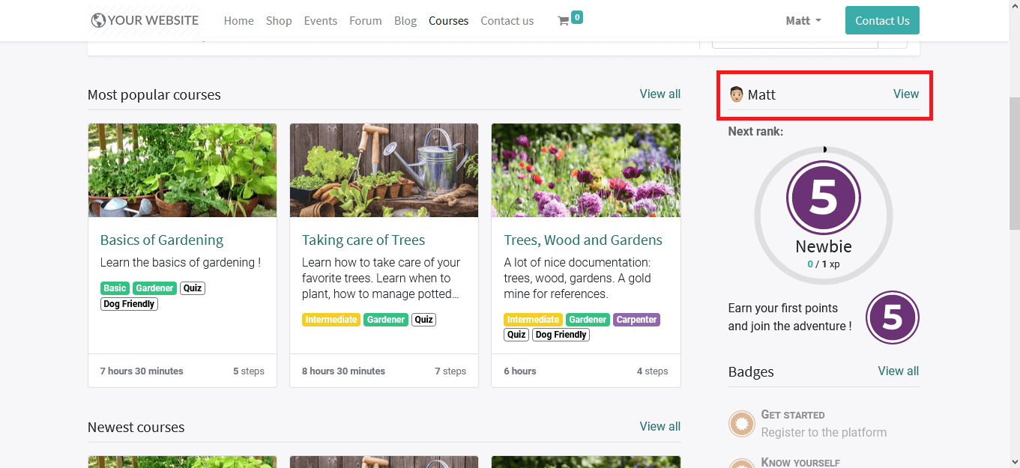Click the '4 steps' text
The height and width of the screenshot is (468, 1020).
(652, 371)
